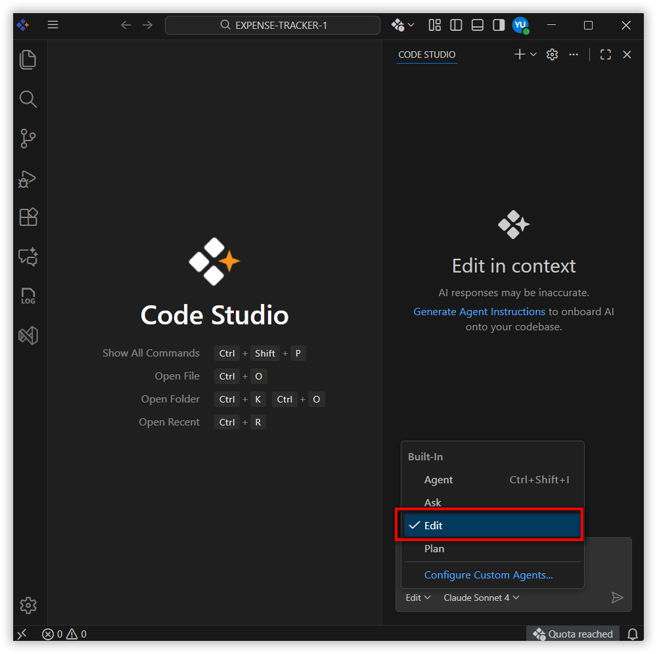Choose Plan from the Built-In modes

434,549
